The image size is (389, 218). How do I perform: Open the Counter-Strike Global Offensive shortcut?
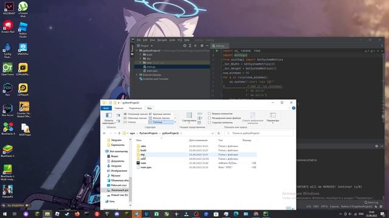[x=24, y=109]
